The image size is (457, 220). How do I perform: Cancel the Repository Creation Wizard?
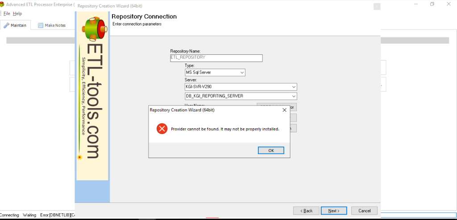364,211
